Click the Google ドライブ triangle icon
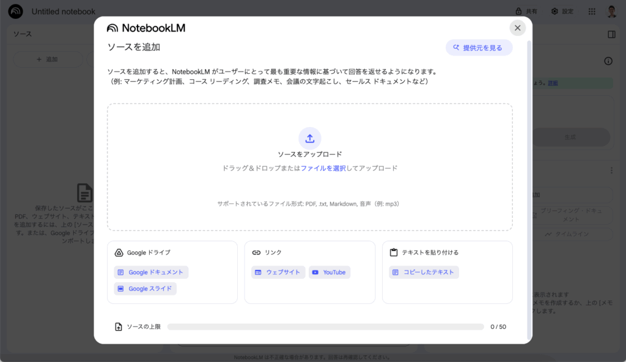The height and width of the screenshot is (362, 626). click(x=119, y=253)
